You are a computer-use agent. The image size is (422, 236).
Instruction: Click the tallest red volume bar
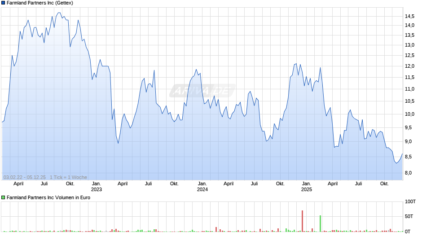tap(302, 221)
